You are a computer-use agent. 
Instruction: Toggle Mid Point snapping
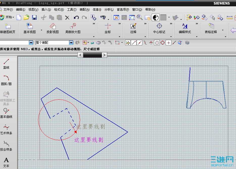point(140,43)
